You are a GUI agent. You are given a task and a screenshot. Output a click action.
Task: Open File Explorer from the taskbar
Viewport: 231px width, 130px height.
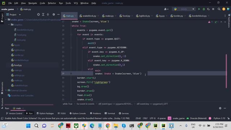tap(116, 126)
